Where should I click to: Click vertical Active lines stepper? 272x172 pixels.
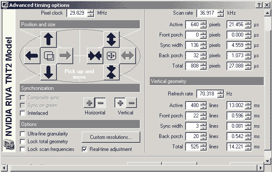point(203,105)
